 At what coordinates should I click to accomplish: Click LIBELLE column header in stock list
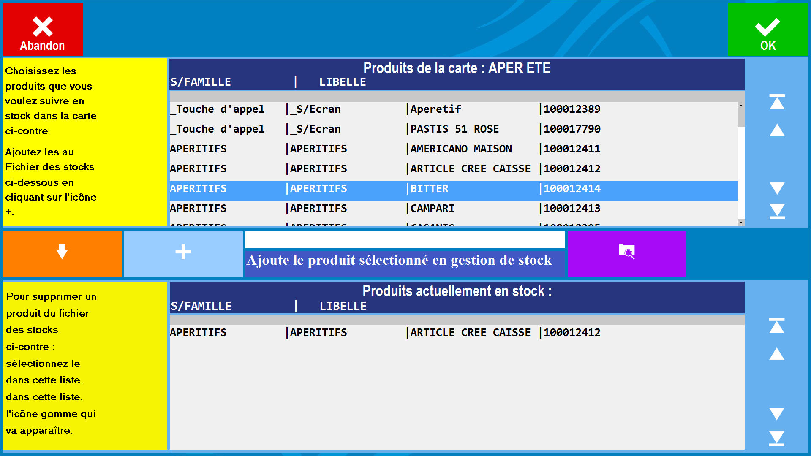(343, 306)
